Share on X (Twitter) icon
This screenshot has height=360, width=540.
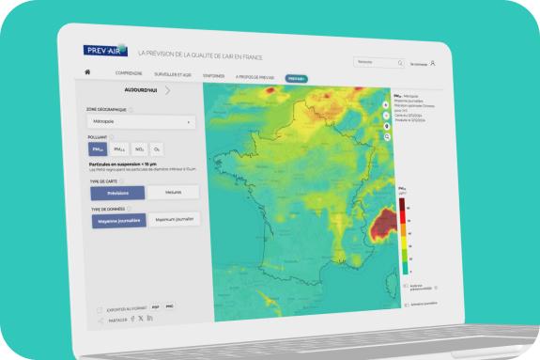[141, 319]
